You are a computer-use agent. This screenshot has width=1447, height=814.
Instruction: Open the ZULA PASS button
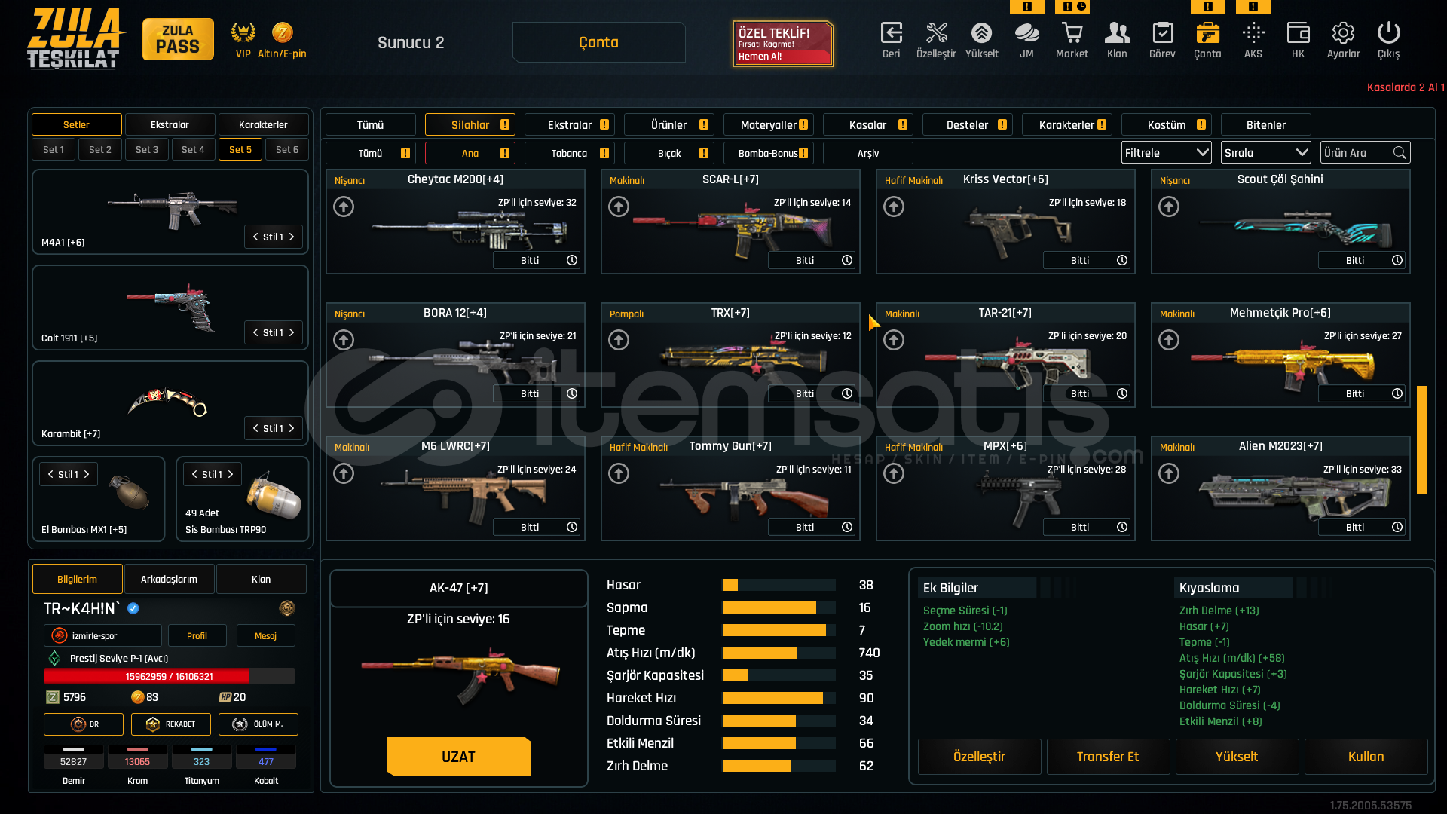click(178, 39)
